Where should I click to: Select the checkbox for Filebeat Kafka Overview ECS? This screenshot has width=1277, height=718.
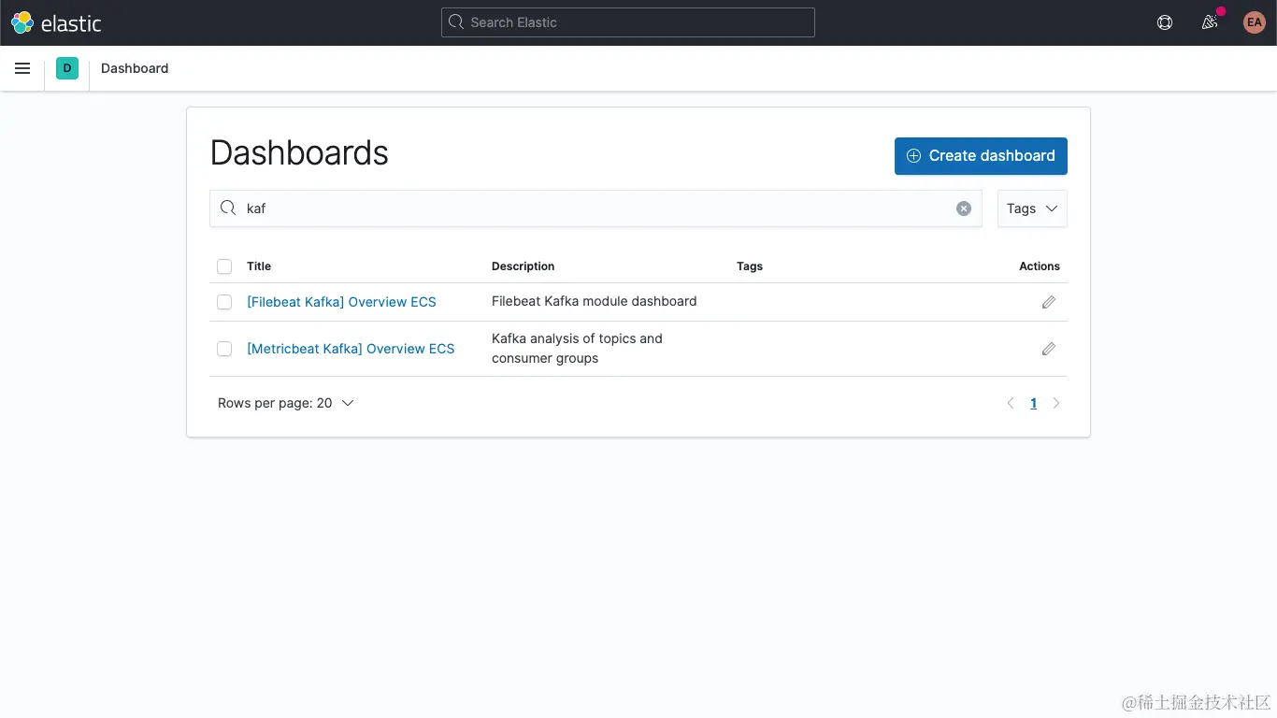point(224,302)
